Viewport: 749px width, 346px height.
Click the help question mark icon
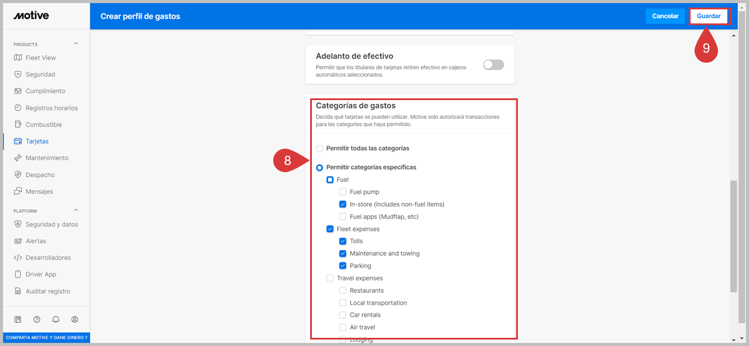37,320
